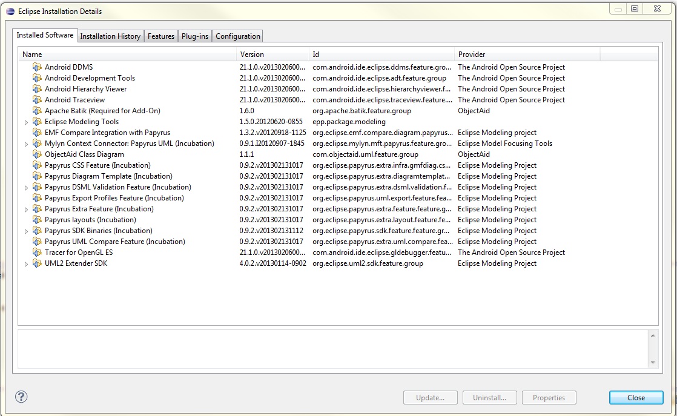This screenshot has width=677, height=416.
Task: Select the Tracer for OpenGL ES row
Action: pyautogui.click(x=338, y=253)
